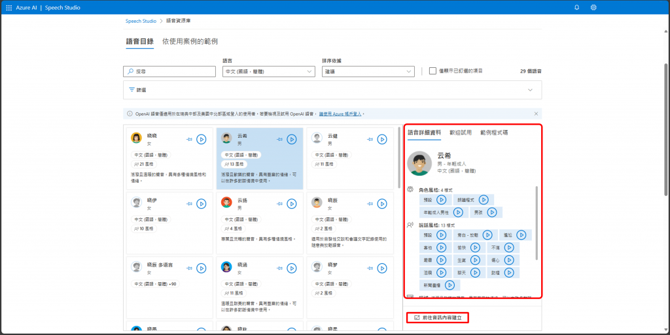The height and width of the screenshot is (335, 670).
Task: Play the 新聞廣播 speaking style sample
Action: coord(450,285)
